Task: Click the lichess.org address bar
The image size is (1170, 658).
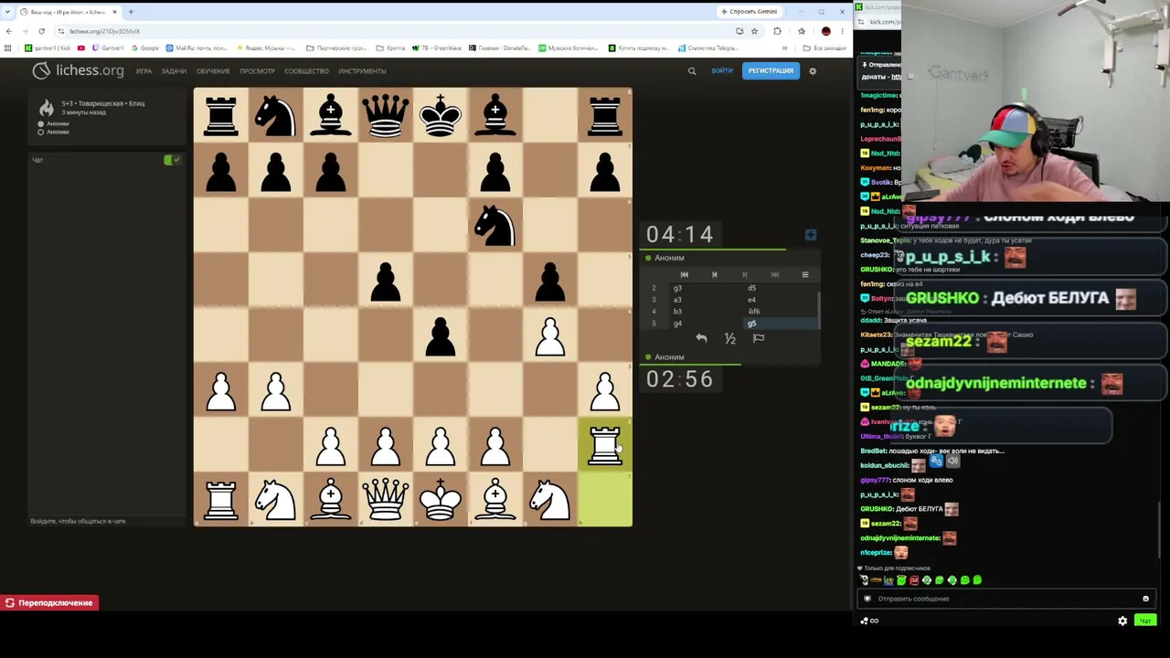Action: point(393,31)
